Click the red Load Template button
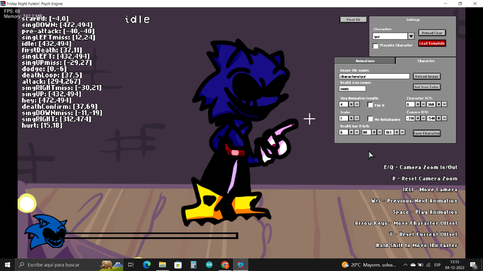The image size is (483, 271). (432, 43)
